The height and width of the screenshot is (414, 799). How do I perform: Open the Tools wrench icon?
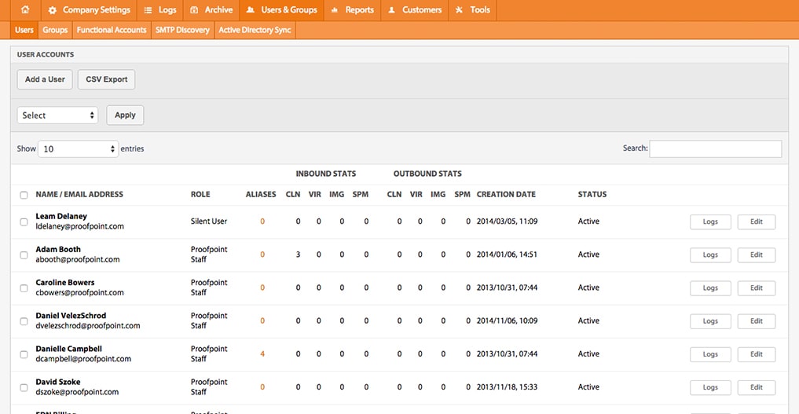(459, 10)
